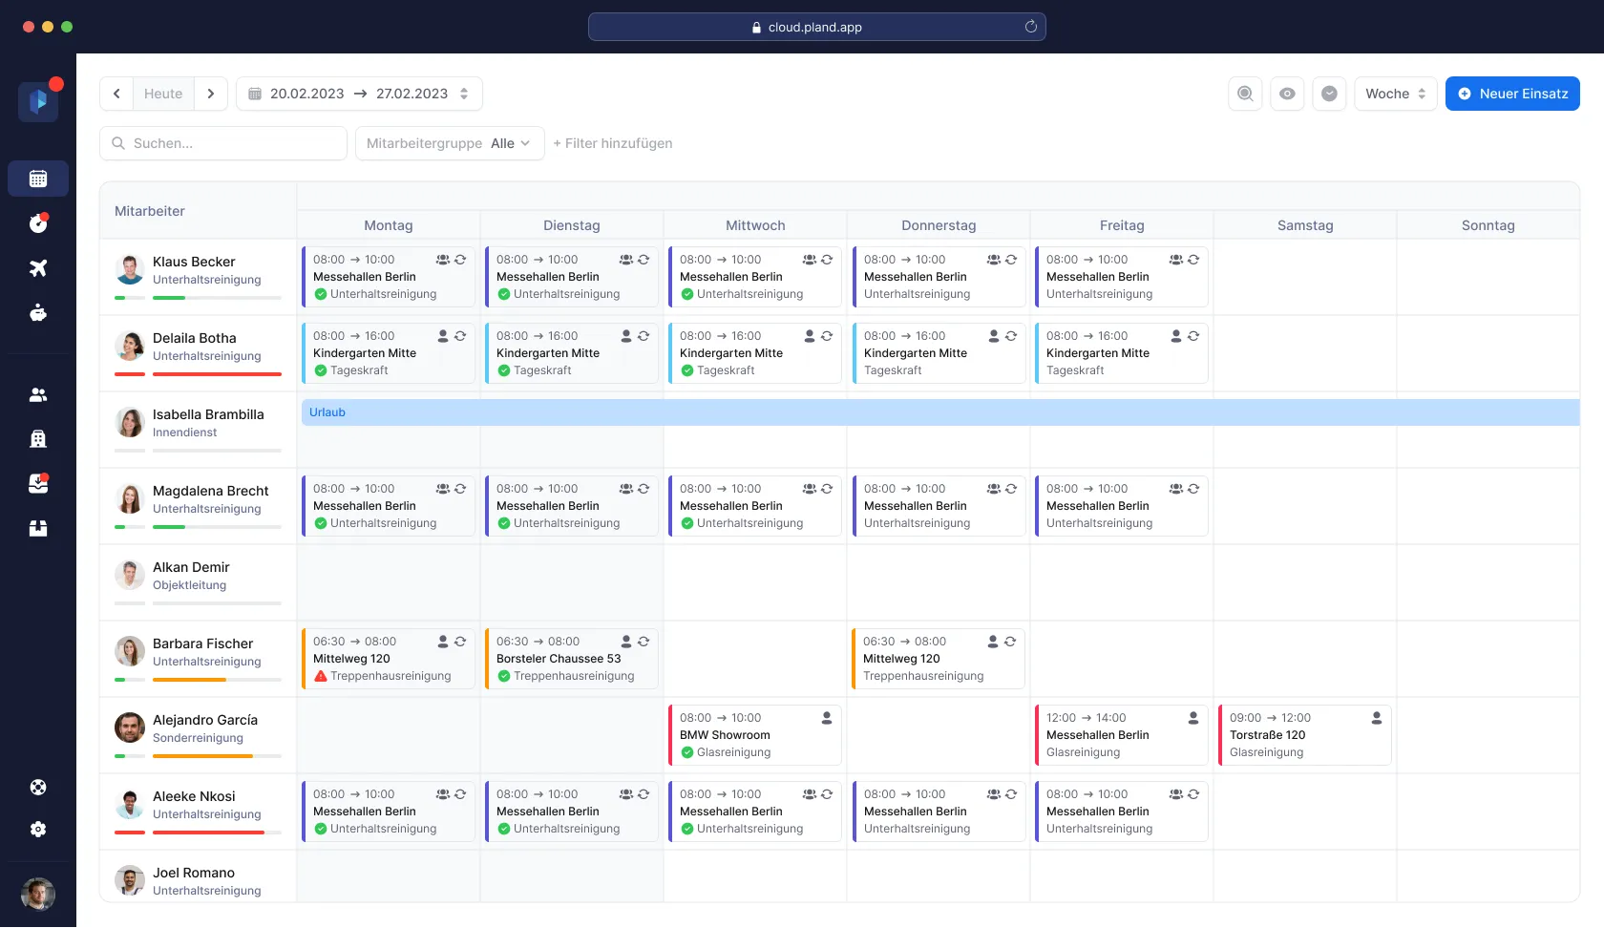Image resolution: width=1604 pixels, height=928 pixels.
Task: Open the Woche view dropdown
Action: tap(1396, 94)
